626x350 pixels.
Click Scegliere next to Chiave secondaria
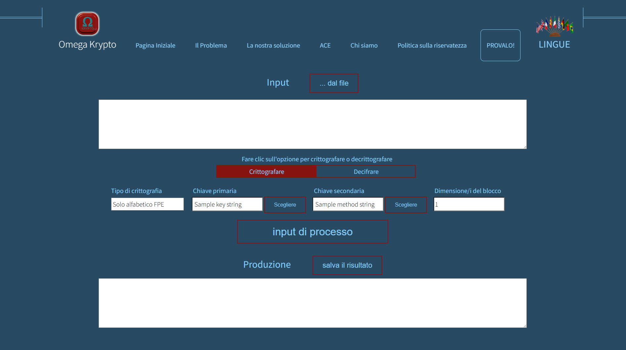[x=406, y=205]
